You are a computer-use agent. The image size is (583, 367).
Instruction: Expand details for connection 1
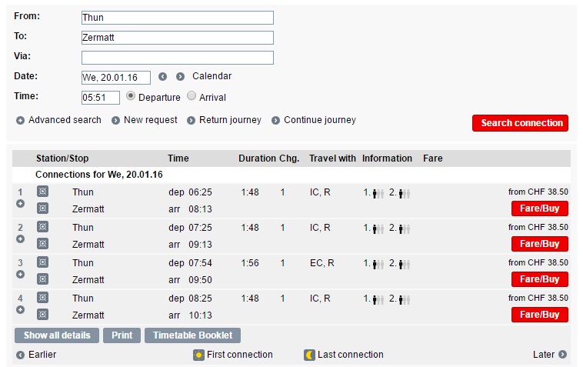coord(21,204)
